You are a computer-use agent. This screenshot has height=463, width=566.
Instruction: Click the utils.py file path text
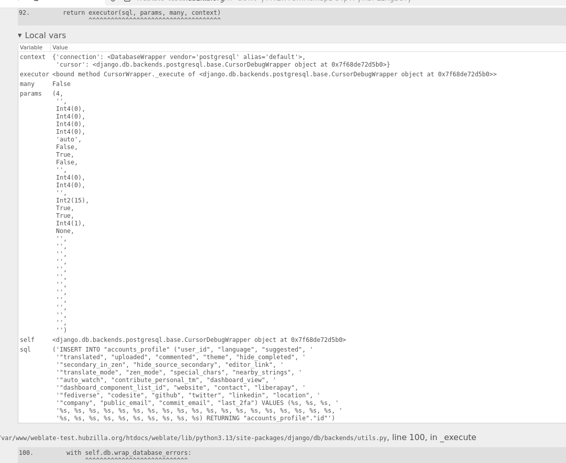click(x=193, y=438)
